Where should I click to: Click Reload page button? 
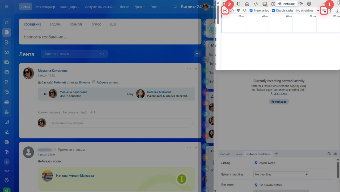[279, 102]
